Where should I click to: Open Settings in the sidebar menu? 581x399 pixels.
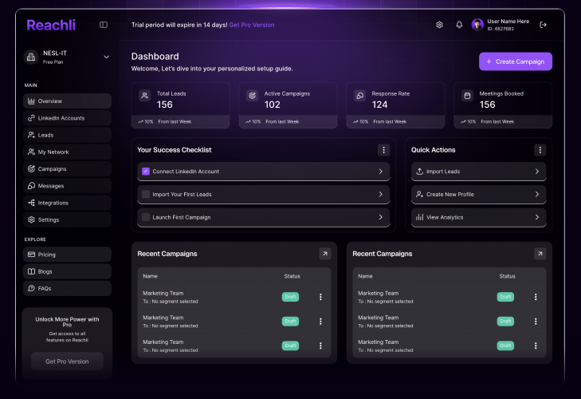click(x=67, y=219)
